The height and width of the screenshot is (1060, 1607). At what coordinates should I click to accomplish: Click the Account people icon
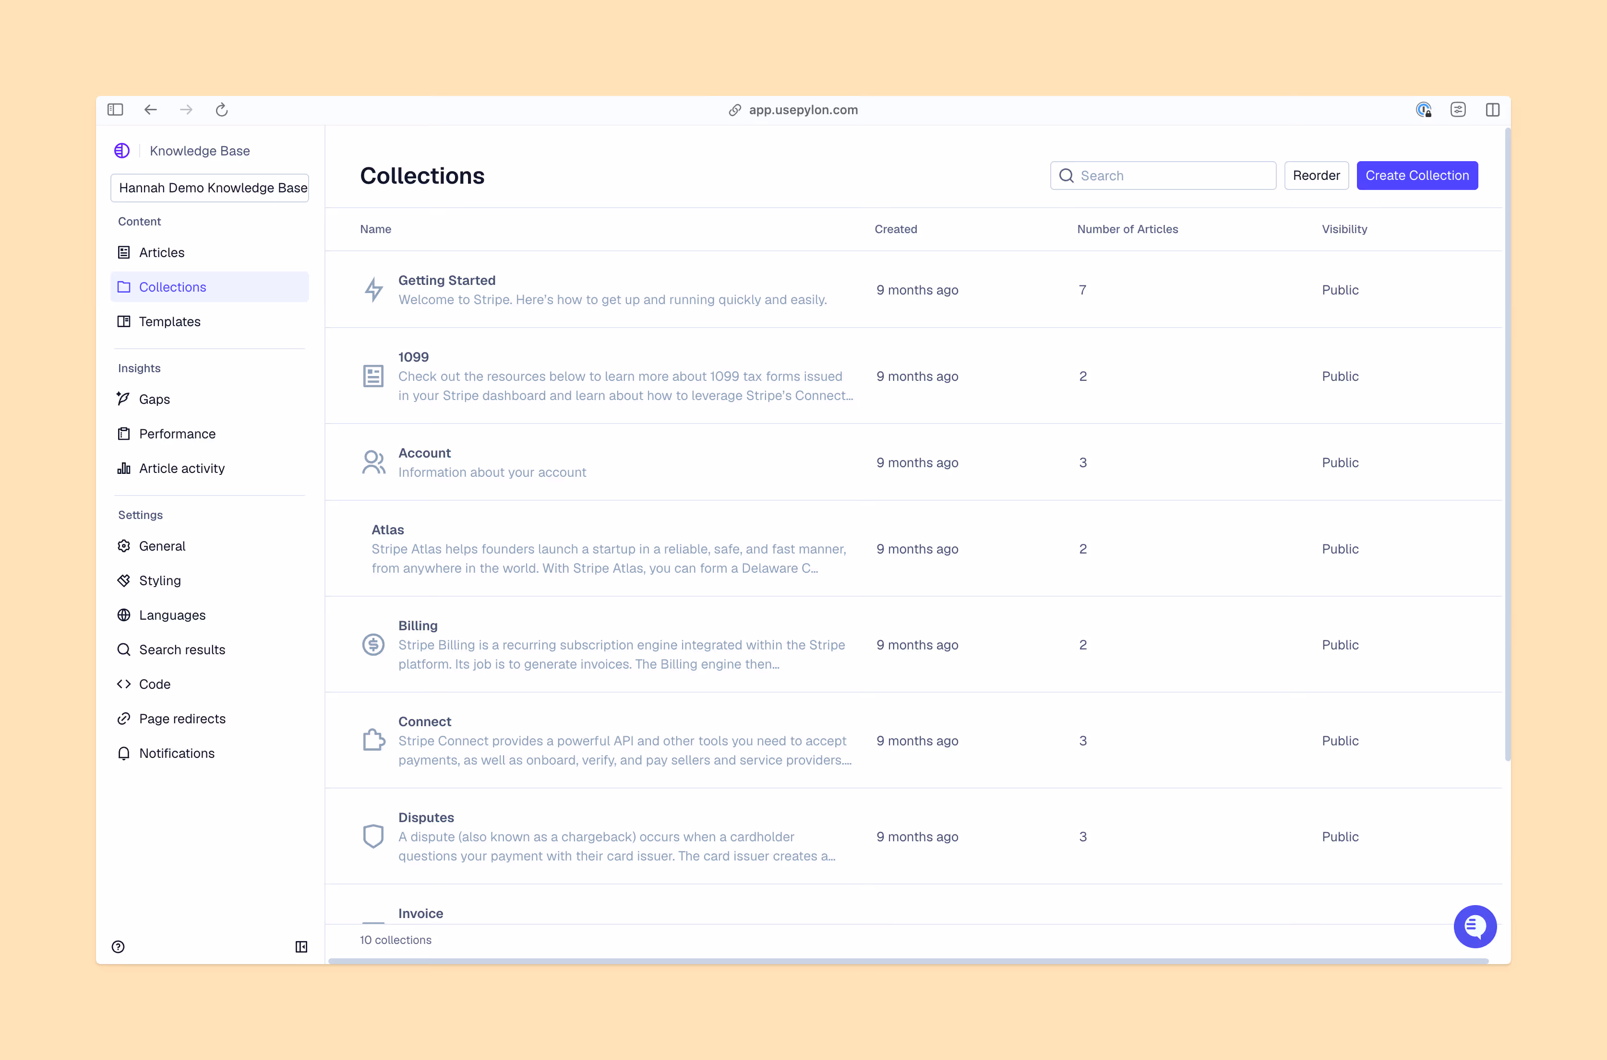tap(373, 462)
